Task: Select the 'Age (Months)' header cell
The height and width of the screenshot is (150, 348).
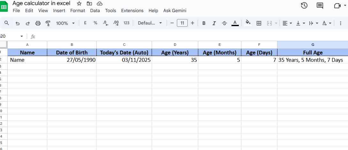Action: pos(220,53)
